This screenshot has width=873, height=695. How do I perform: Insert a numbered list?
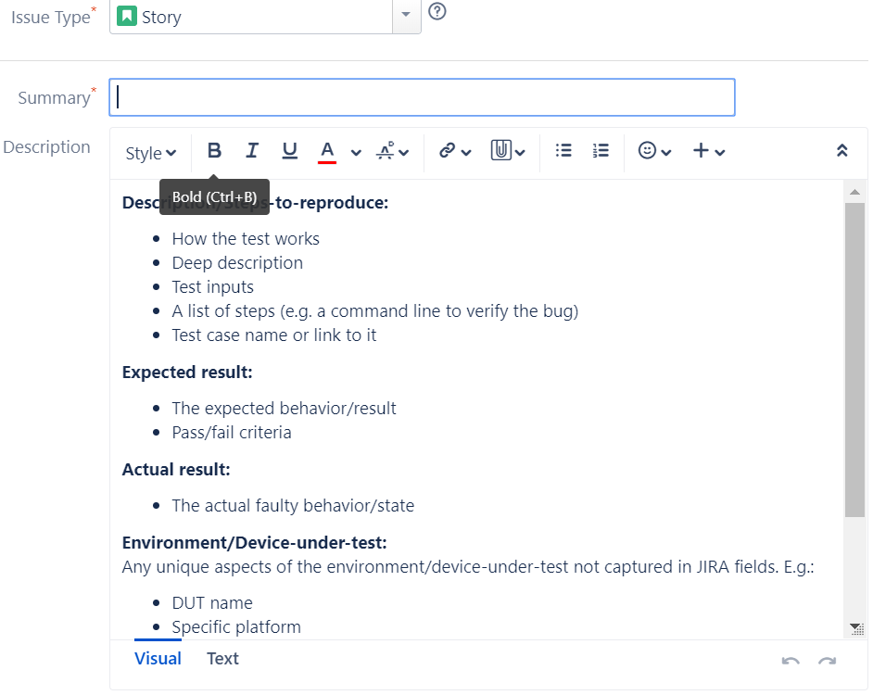click(x=601, y=150)
